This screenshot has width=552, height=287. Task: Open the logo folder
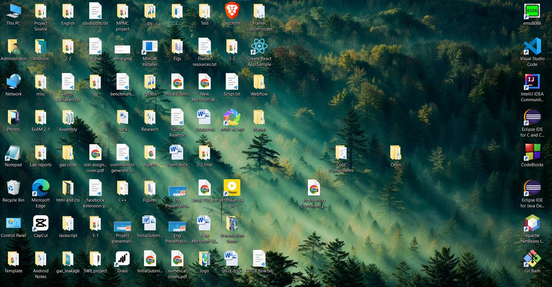(205, 262)
